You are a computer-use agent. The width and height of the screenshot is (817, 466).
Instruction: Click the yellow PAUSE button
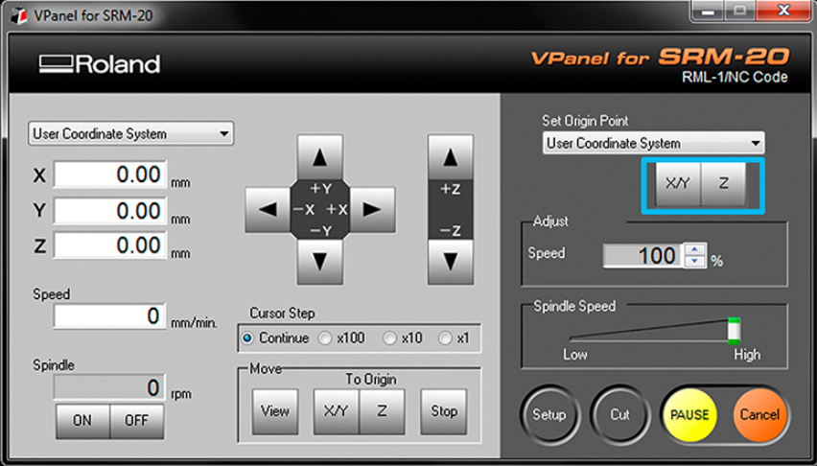(689, 415)
